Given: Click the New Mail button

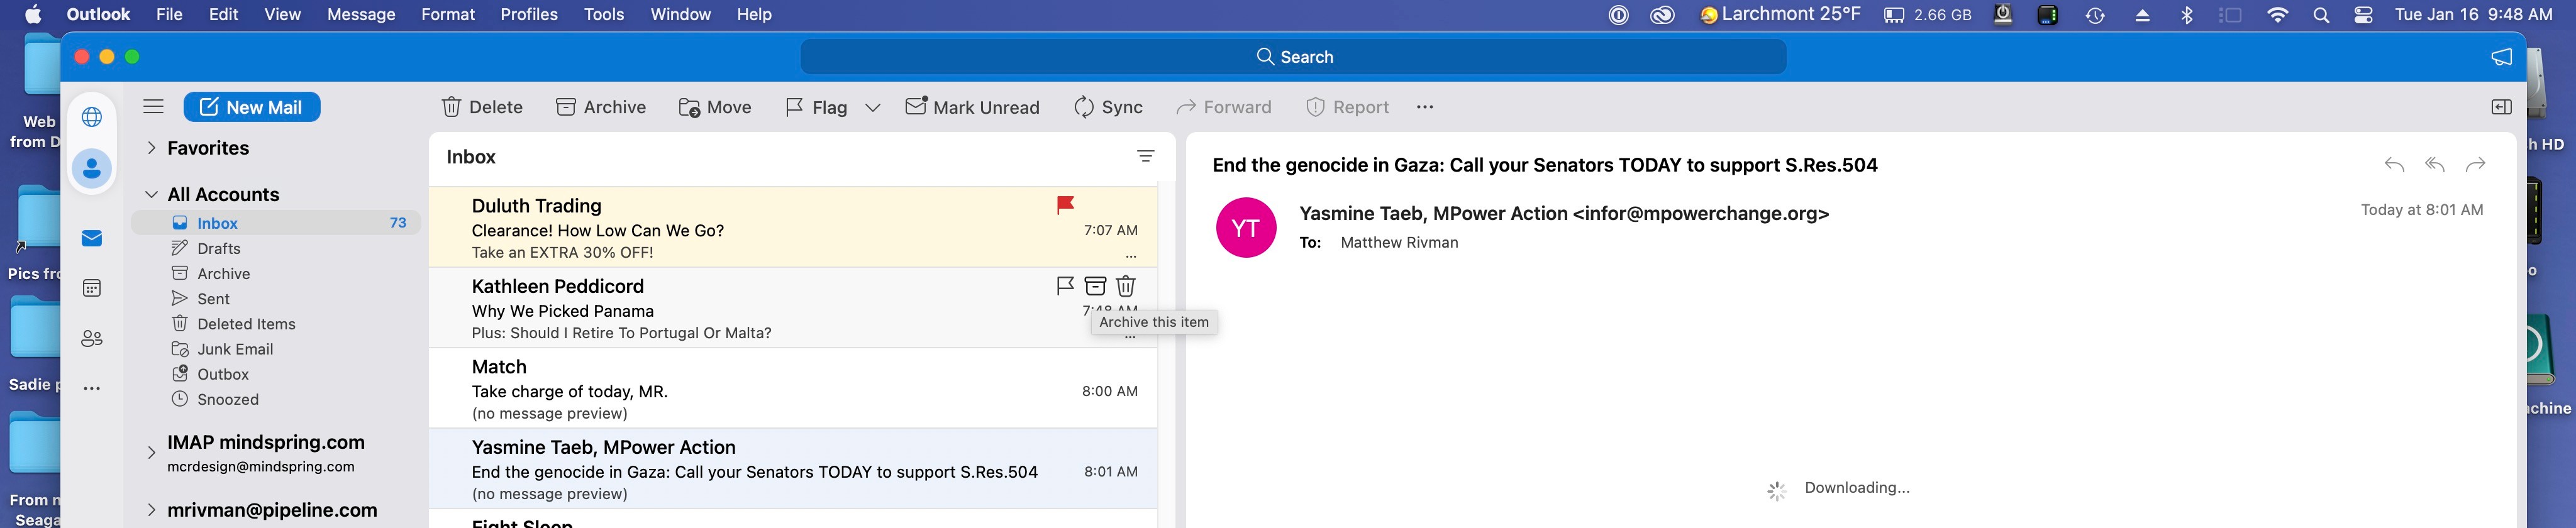Looking at the screenshot, I should pyautogui.click(x=252, y=107).
